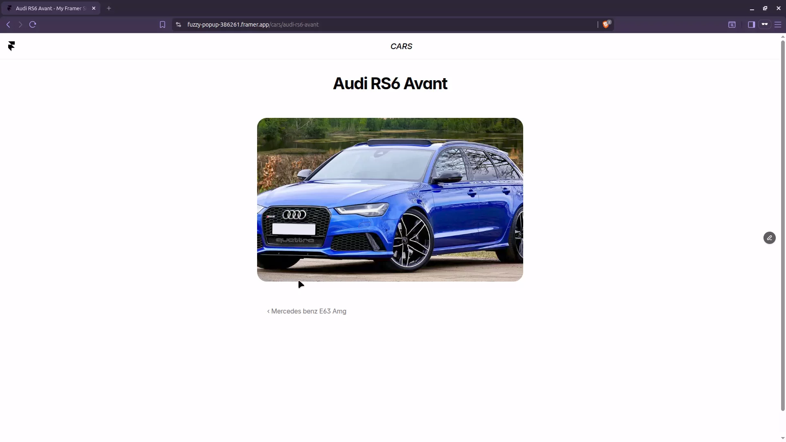Open site settings icon in address bar
The width and height of the screenshot is (786, 442).
pos(178,25)
